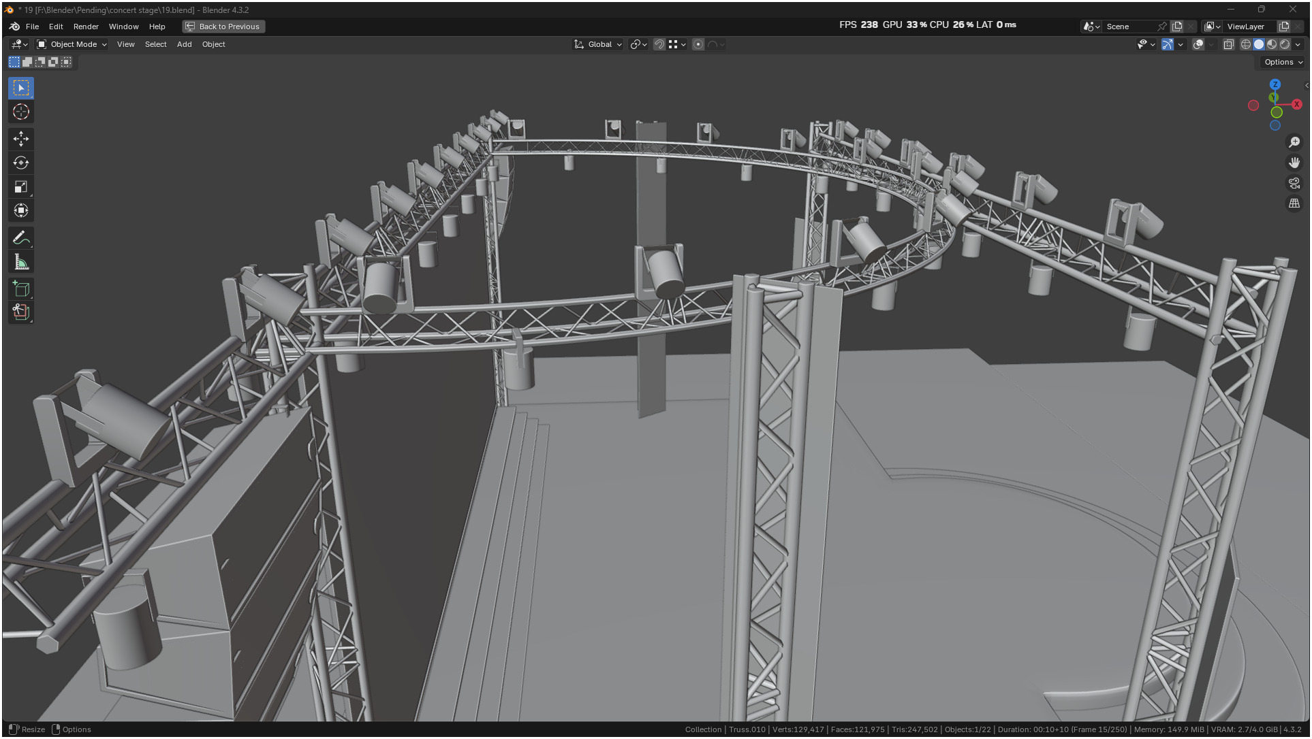Open the Object Mode dropdown
1312x739 pixels.
pyautogui.click(x=72, y=44)
